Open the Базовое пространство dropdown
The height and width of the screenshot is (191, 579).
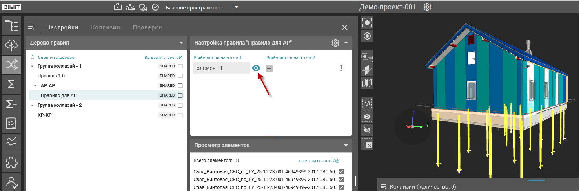(x=236, y=7)
